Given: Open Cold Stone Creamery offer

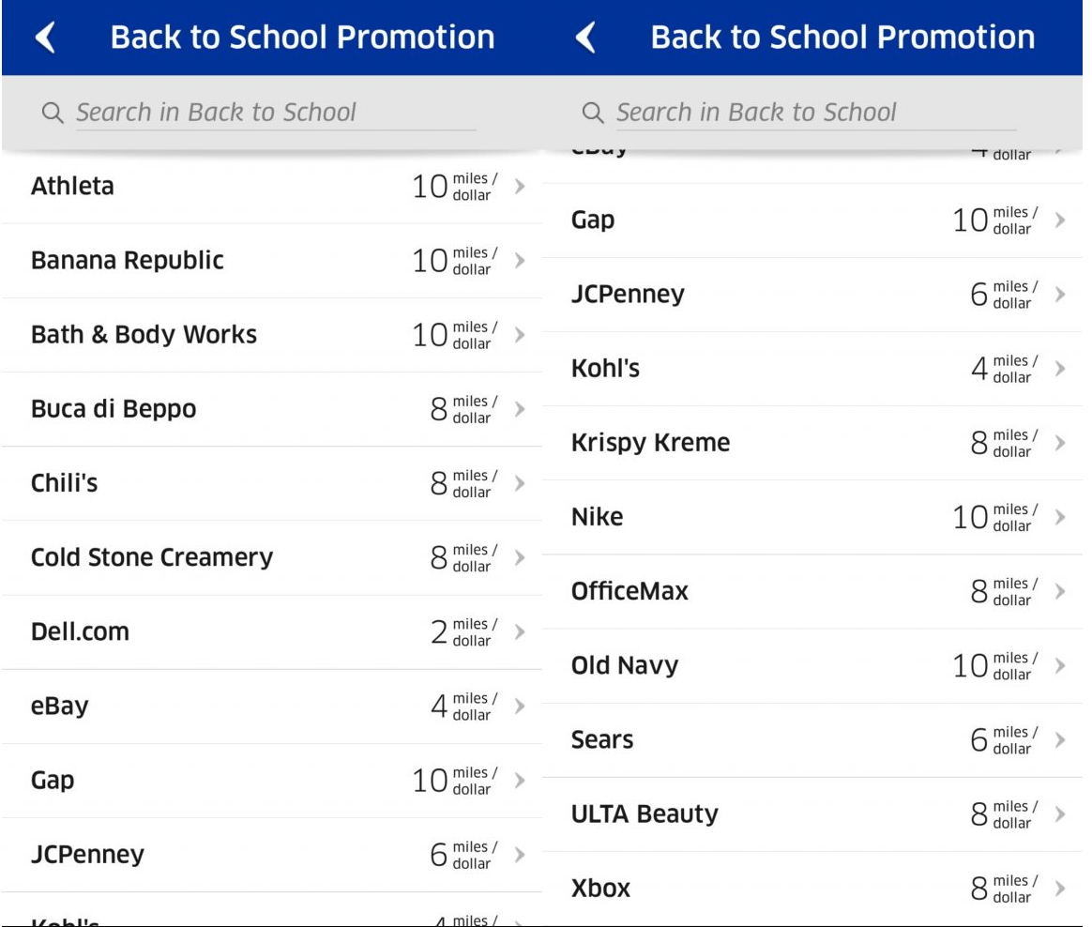Looking at the screenshot, I should pyautogui.click(x=152, y=557).
